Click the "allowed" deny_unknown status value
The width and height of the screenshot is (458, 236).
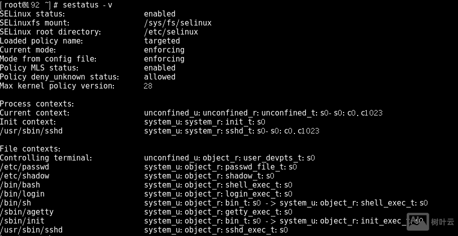point(160,77)
